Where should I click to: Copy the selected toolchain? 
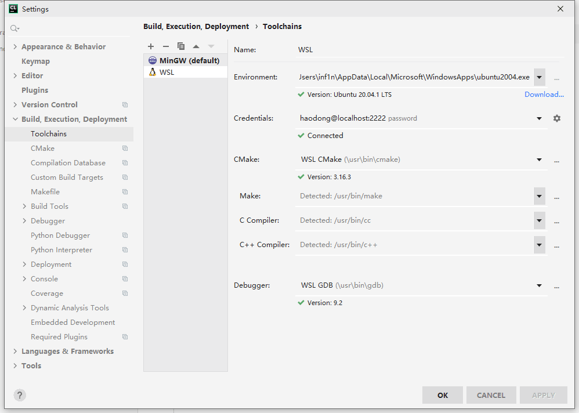(x=181, y=46)
